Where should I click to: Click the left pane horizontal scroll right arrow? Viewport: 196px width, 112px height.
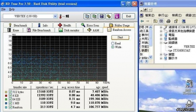146,61
